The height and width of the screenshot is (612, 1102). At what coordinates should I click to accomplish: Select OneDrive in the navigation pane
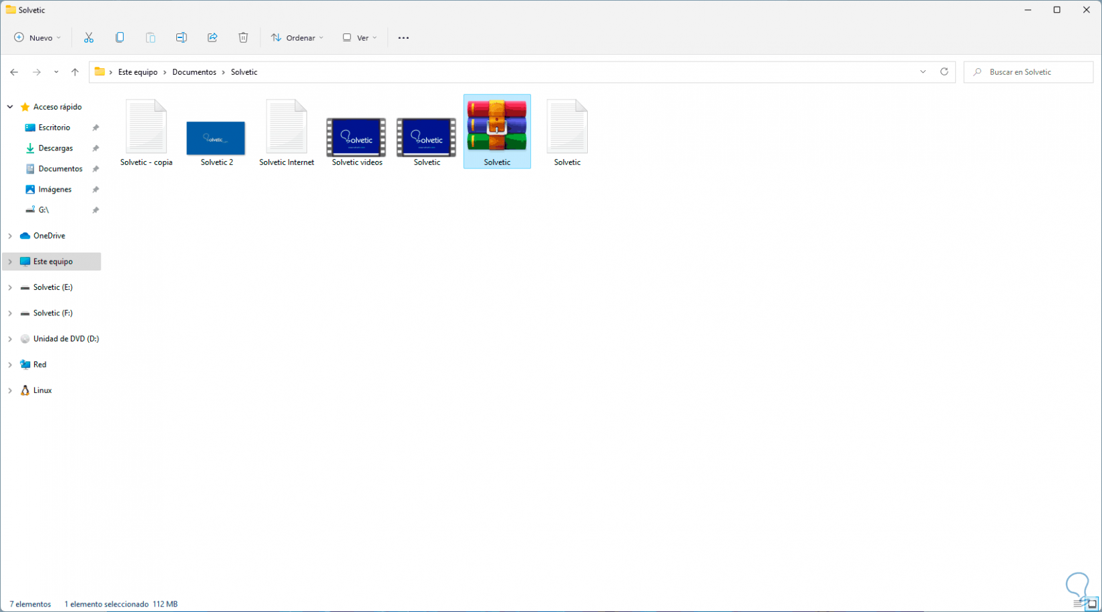click(x=49, y=236)
